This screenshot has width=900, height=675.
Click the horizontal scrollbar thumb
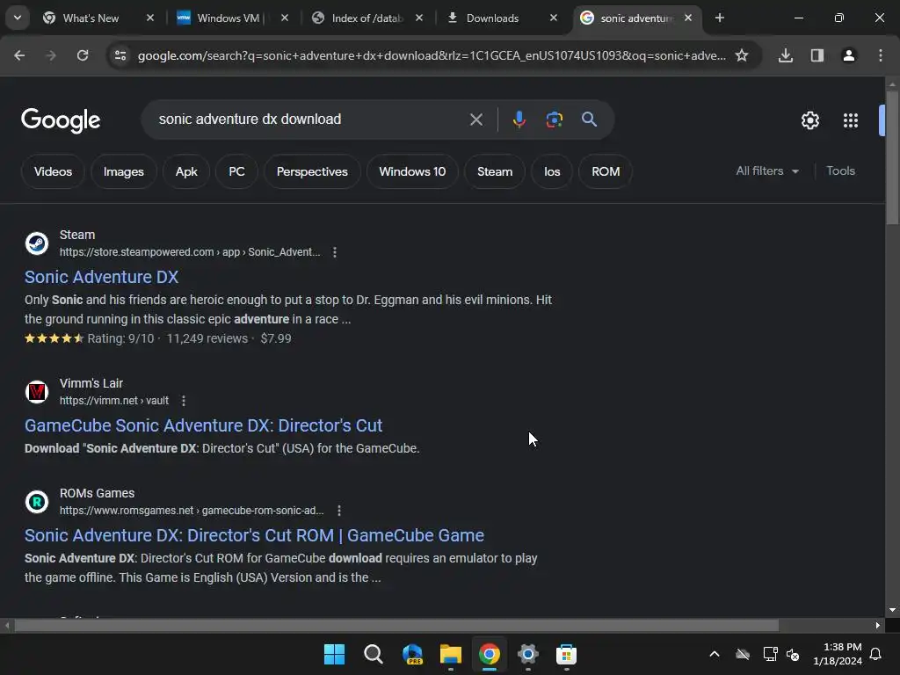396,626
